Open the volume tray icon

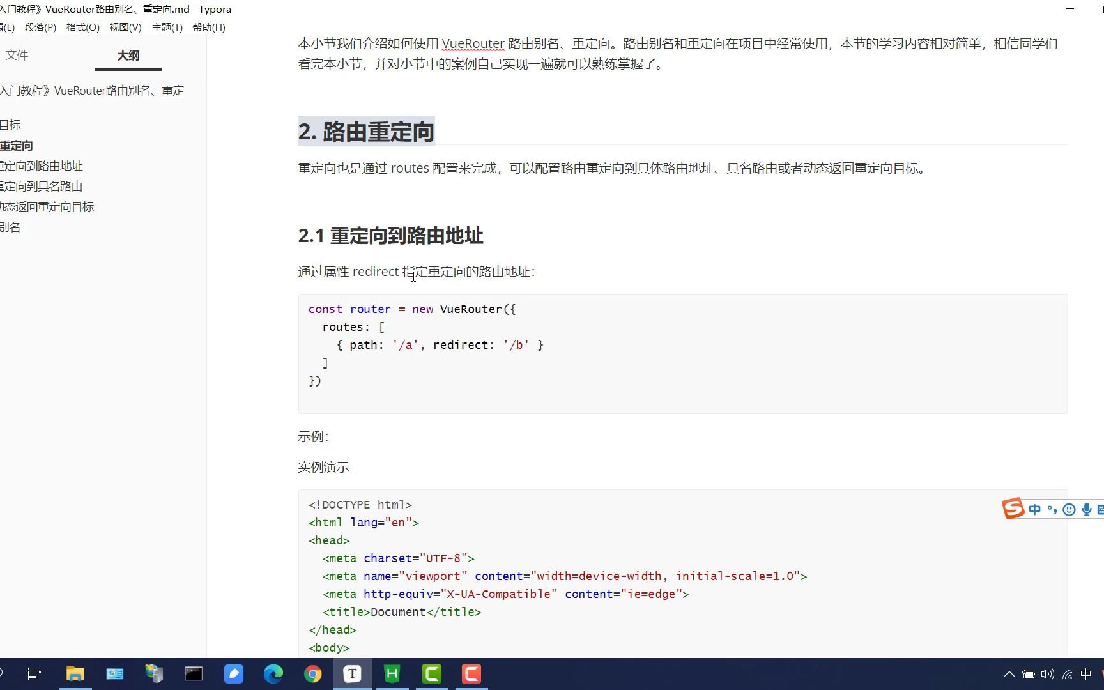1048,674
